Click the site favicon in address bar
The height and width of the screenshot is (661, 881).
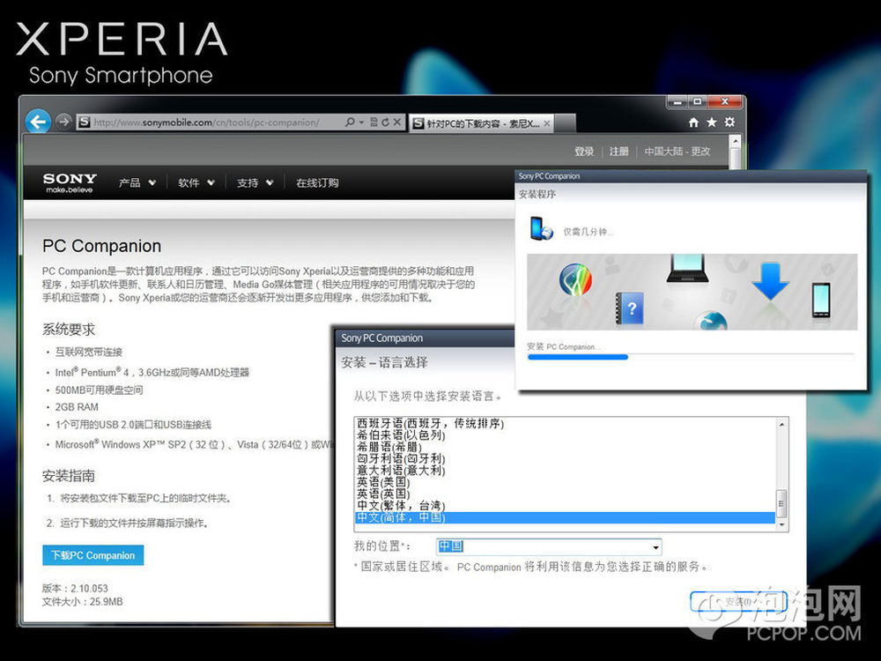pos(85,122)
